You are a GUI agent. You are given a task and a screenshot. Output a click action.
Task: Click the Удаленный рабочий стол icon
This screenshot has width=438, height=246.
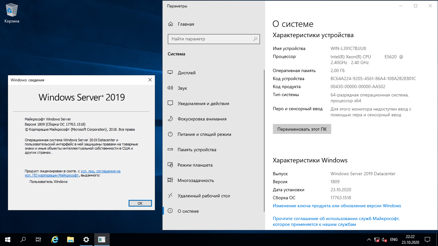click(171, 196)
